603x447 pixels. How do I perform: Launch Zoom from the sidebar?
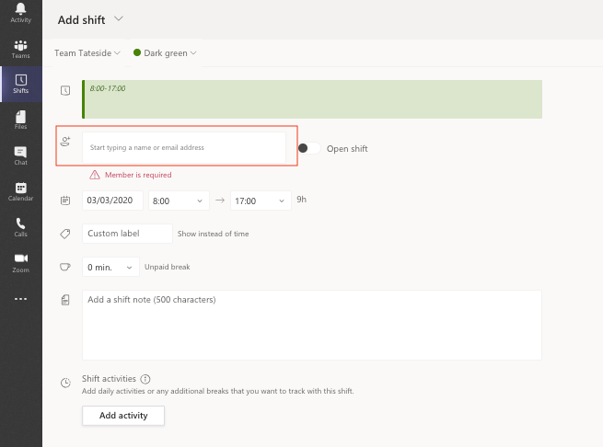[x=21, y=263]
